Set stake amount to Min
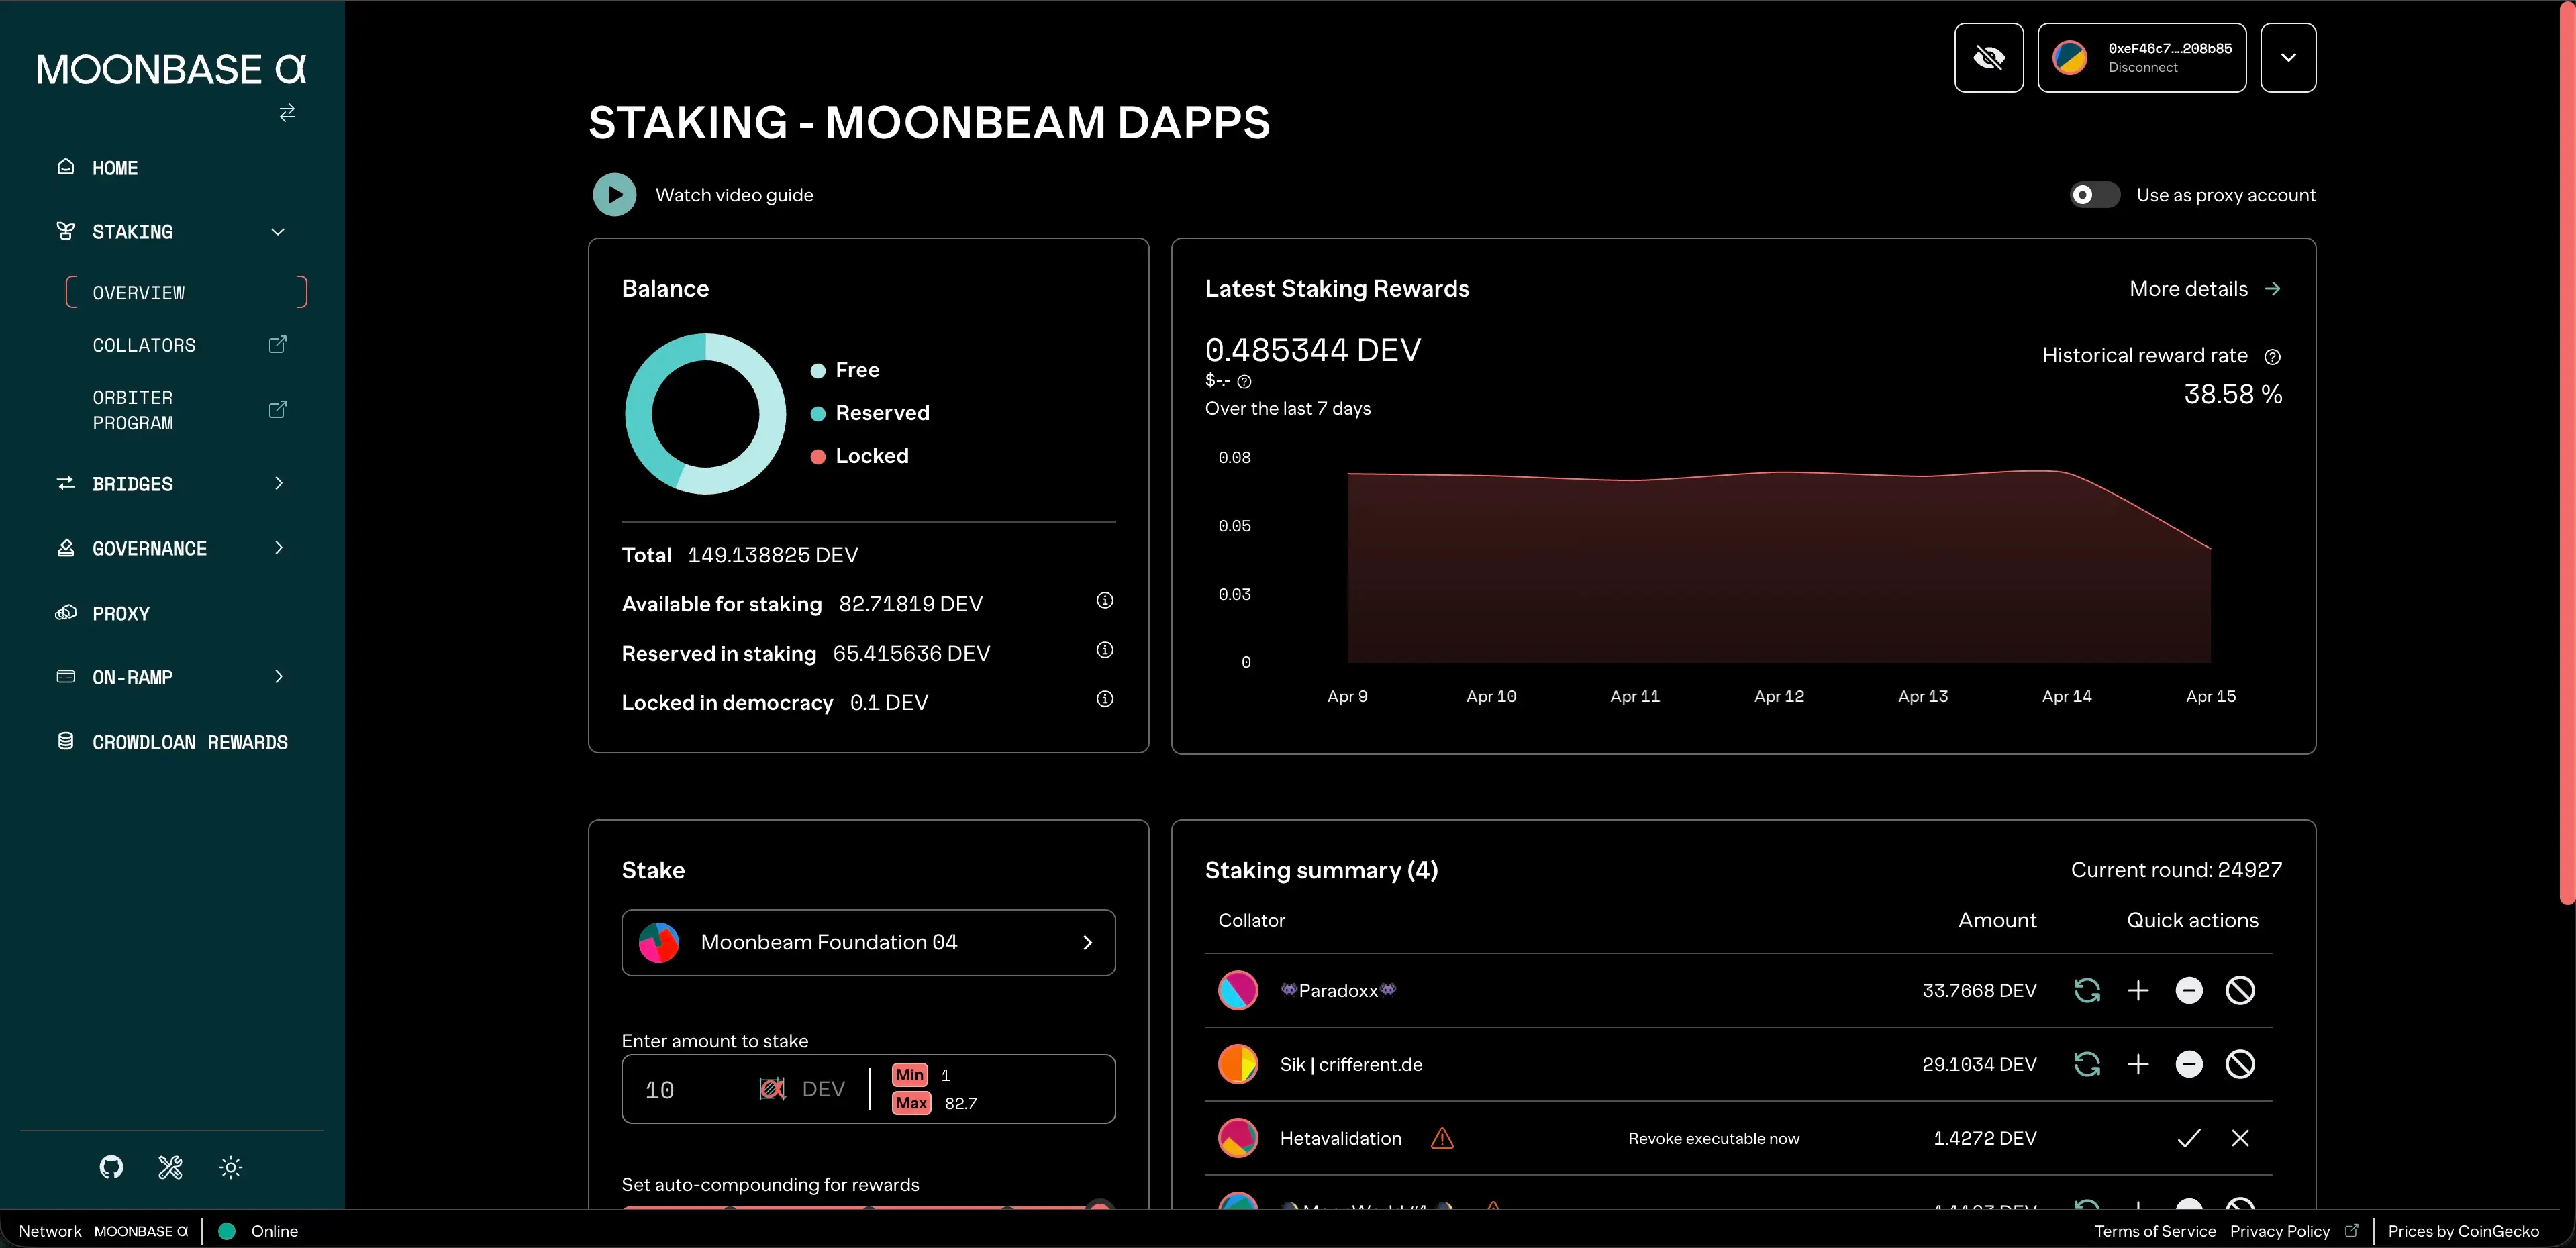The height and width of the screenshot is (1248, 2576). tap(910, 1075)
